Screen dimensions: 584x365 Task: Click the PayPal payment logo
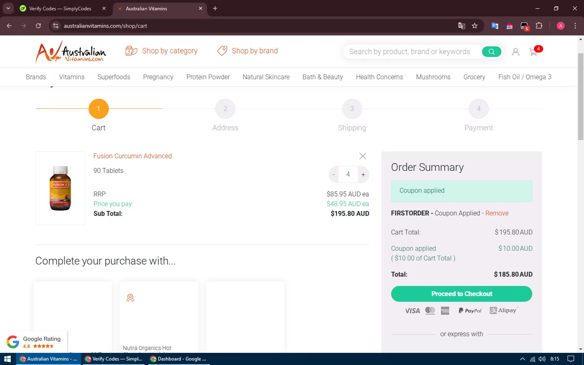470,311
